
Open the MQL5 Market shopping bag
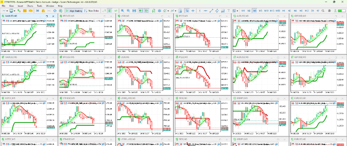(44, 11)
